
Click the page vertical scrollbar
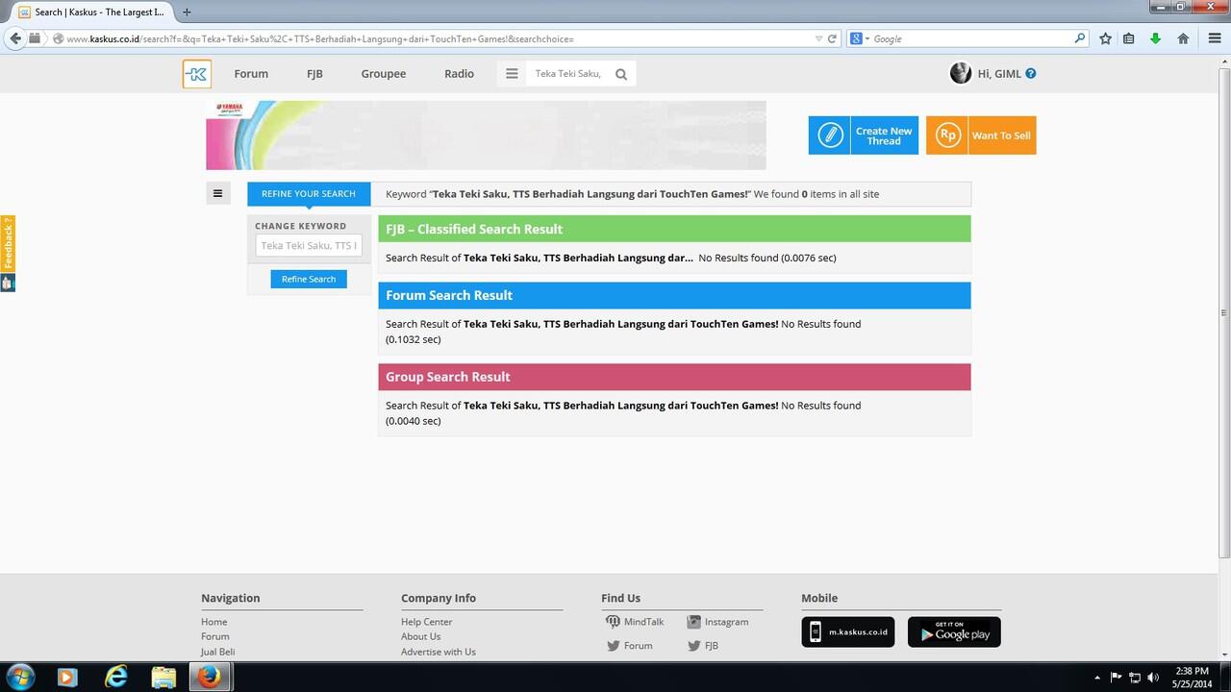click(x=1224, y=312)
